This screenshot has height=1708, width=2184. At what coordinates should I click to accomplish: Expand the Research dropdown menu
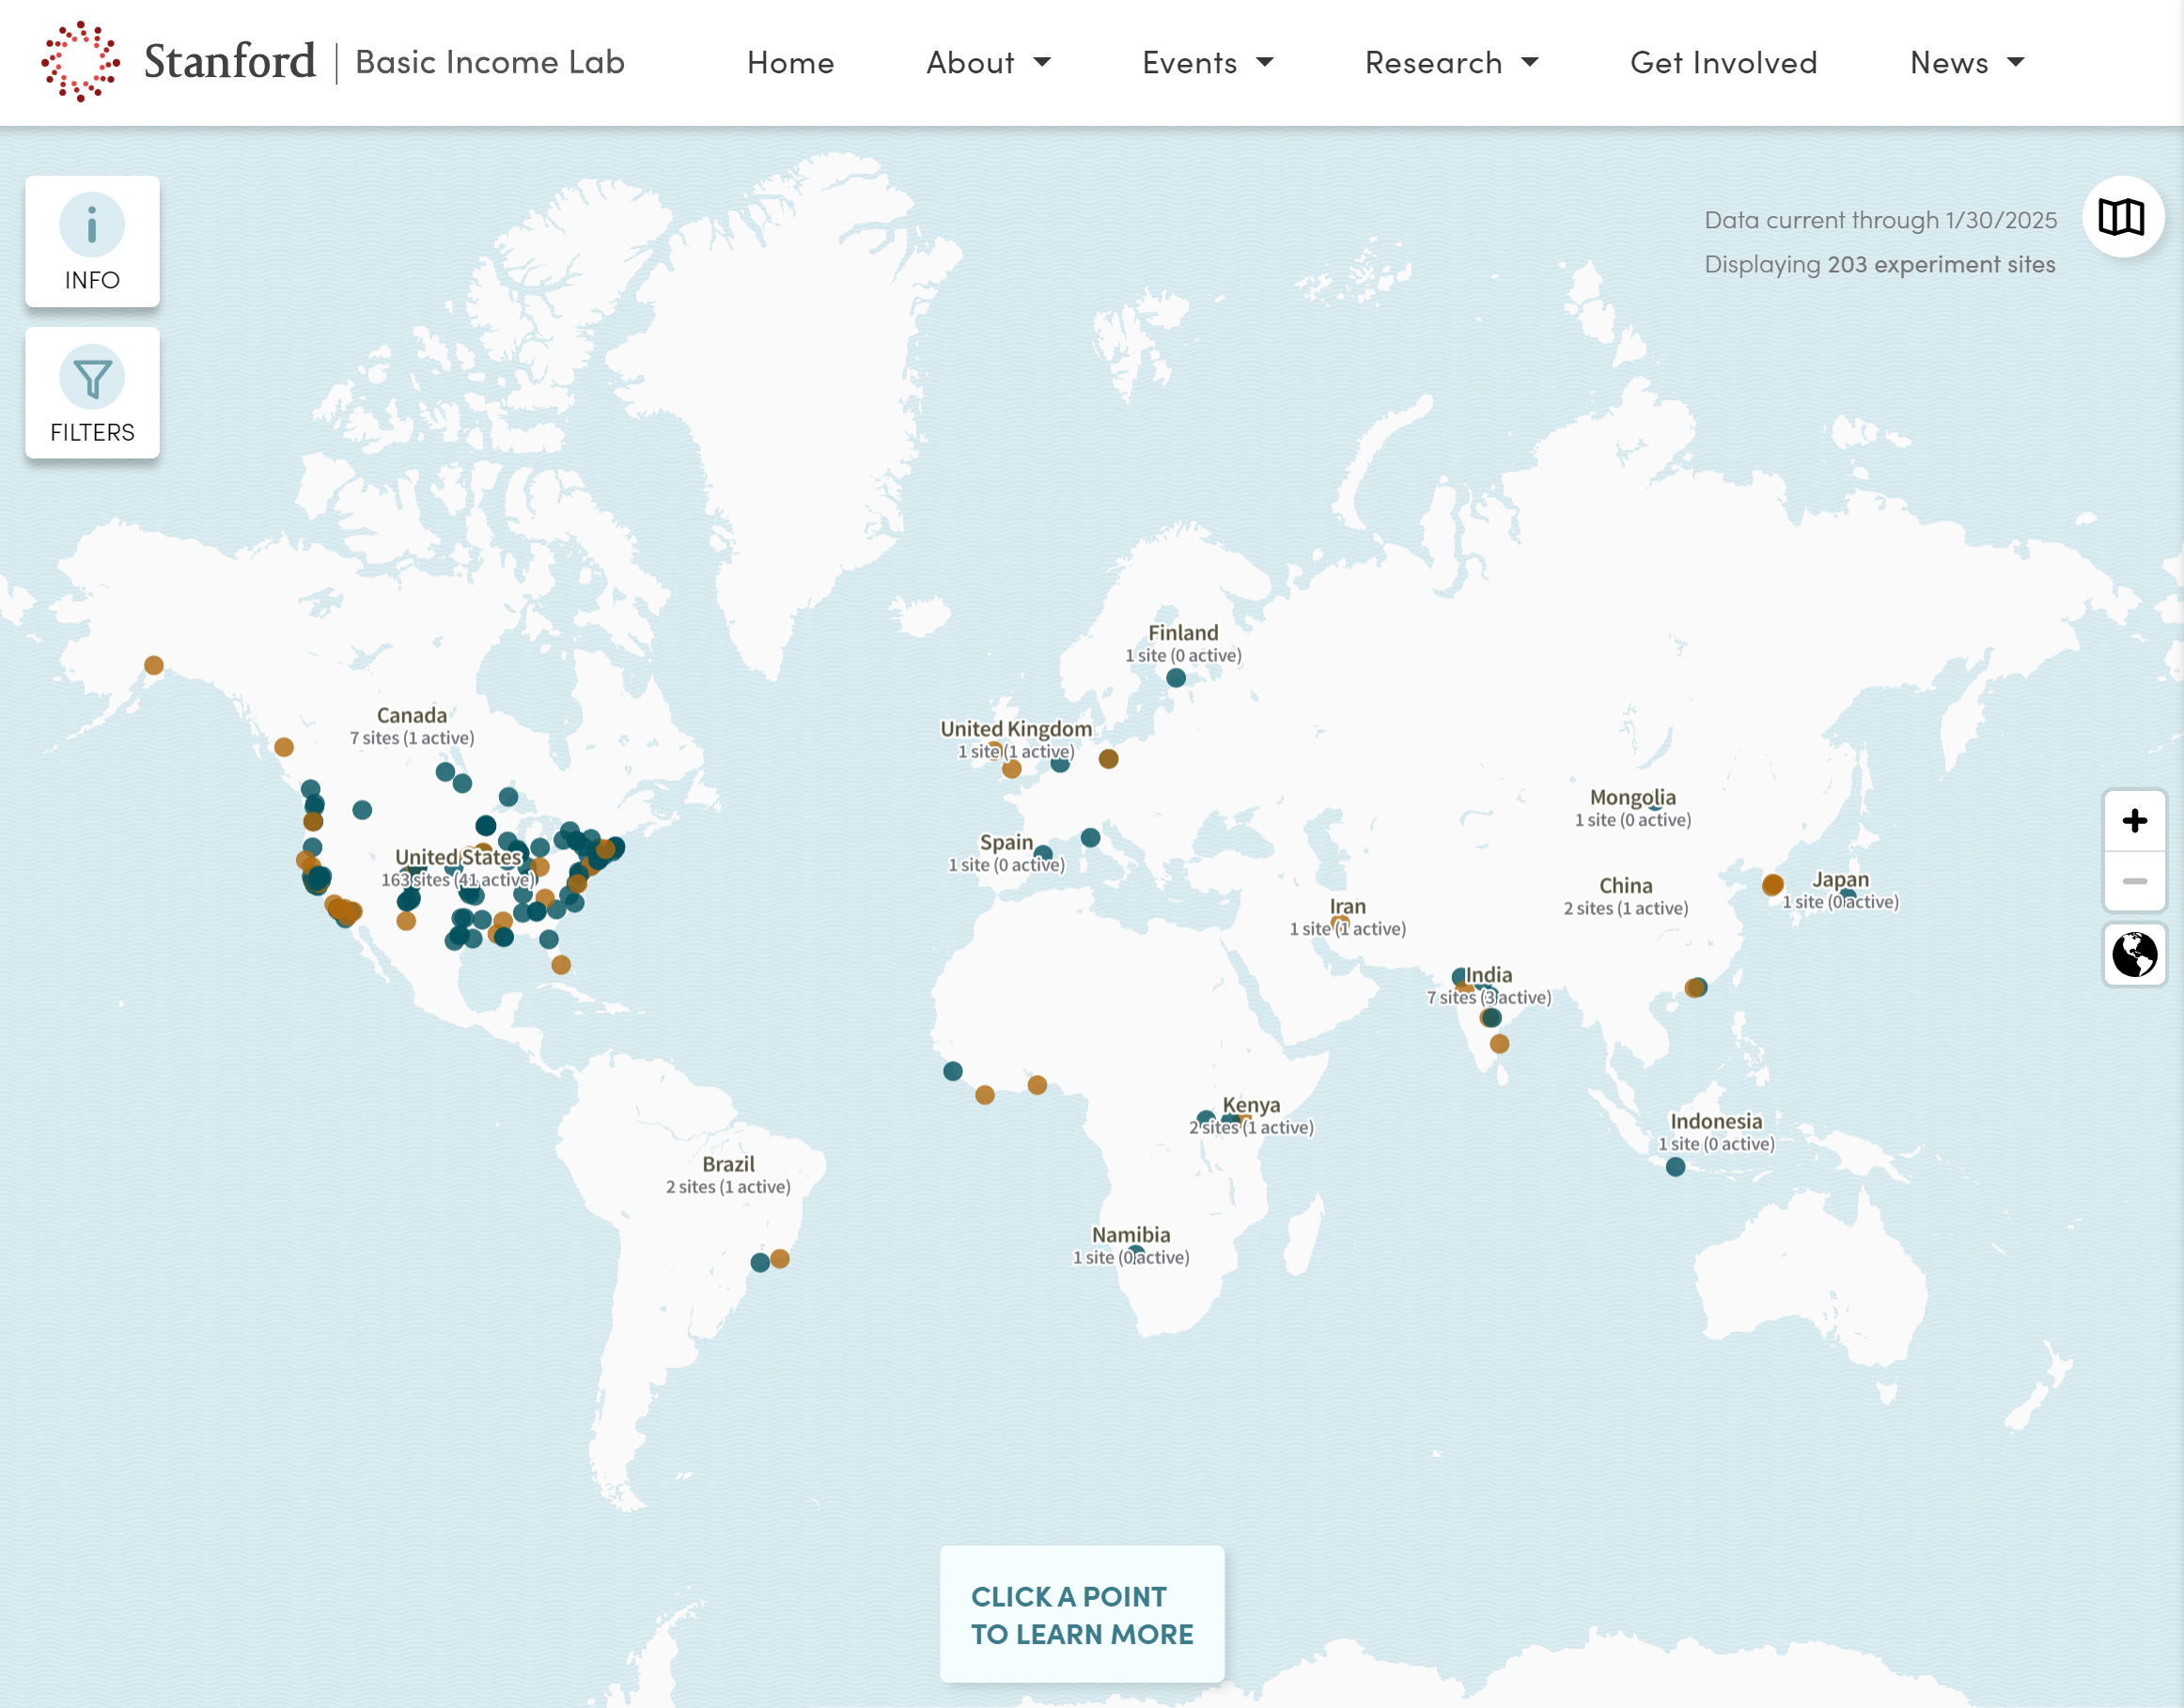[1451, 62]
